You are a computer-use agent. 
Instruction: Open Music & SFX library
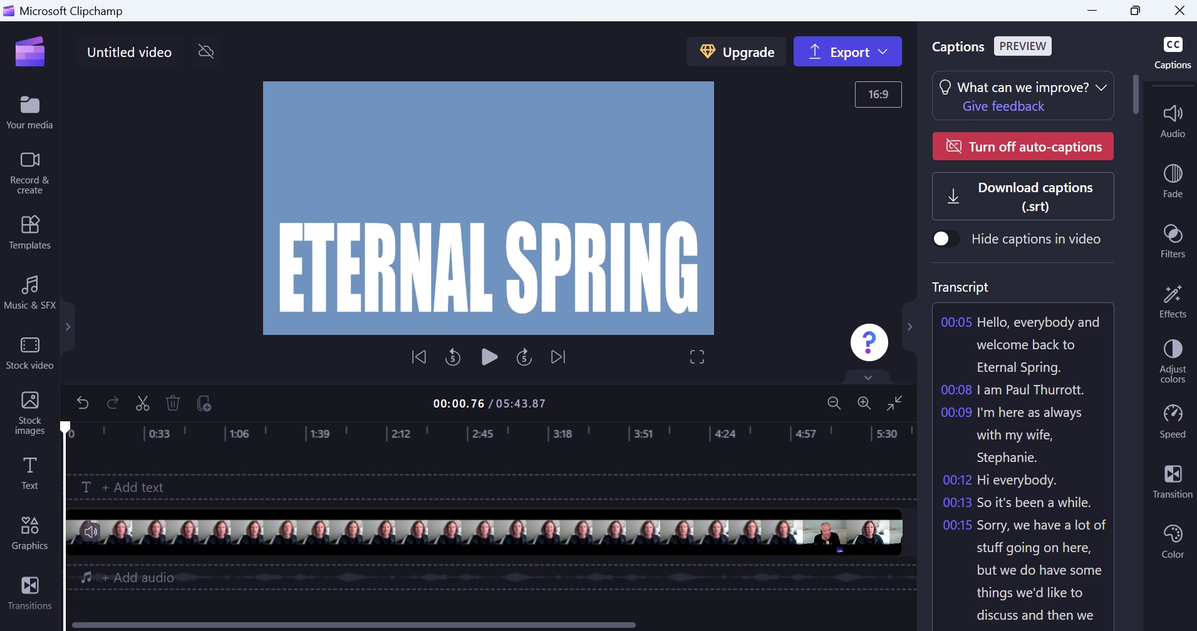(x=29, y=292)
